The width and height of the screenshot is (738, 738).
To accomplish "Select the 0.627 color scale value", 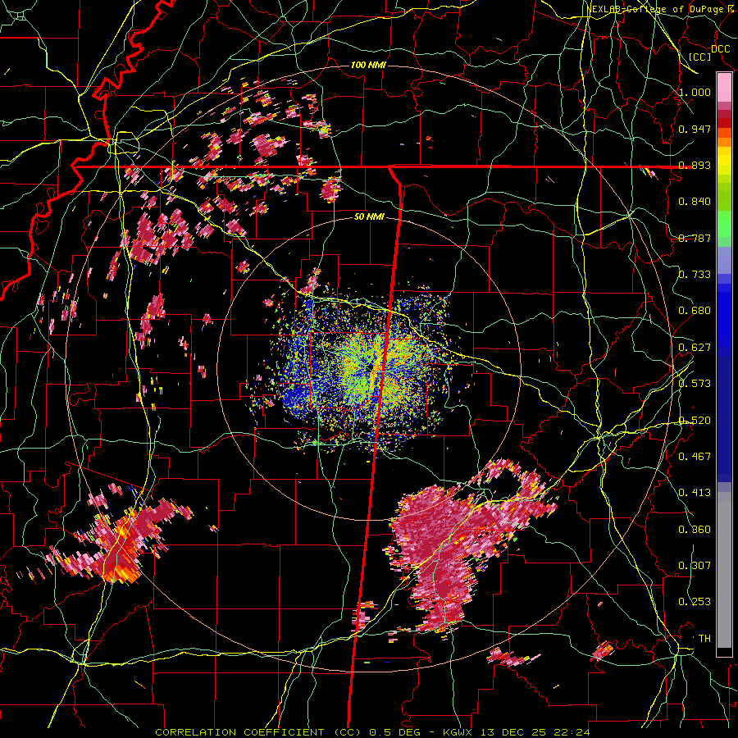I will (x=695, y=348).
